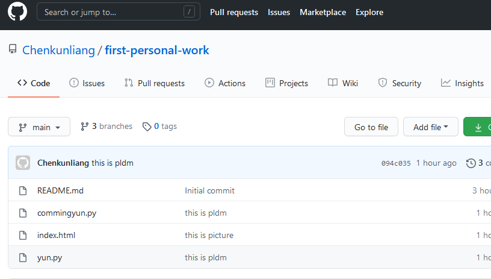Expand the Add file dropdown
491x279 pixels.
coord(430,127)
